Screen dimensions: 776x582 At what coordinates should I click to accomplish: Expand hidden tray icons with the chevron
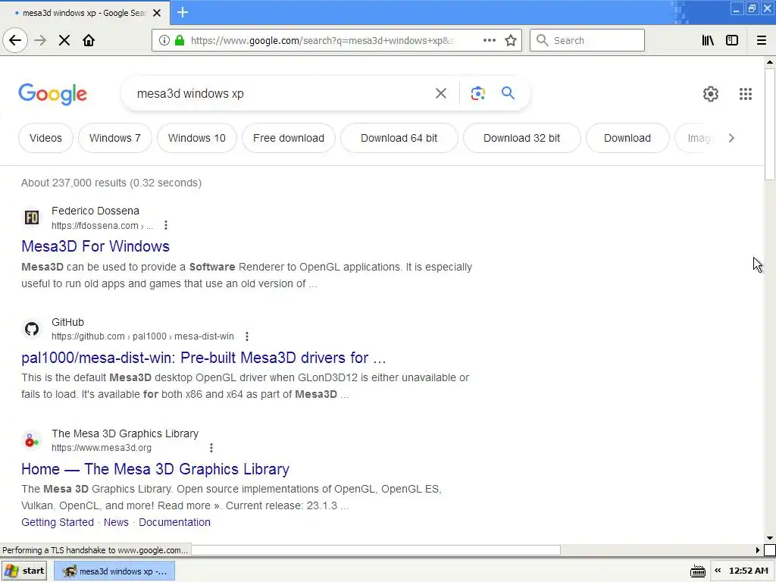pyautogui.click(x=718, y=571)
